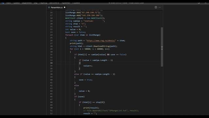
Task: Click the listRange.Add("142.250.184.206") line
Action: tap(84, 15)
